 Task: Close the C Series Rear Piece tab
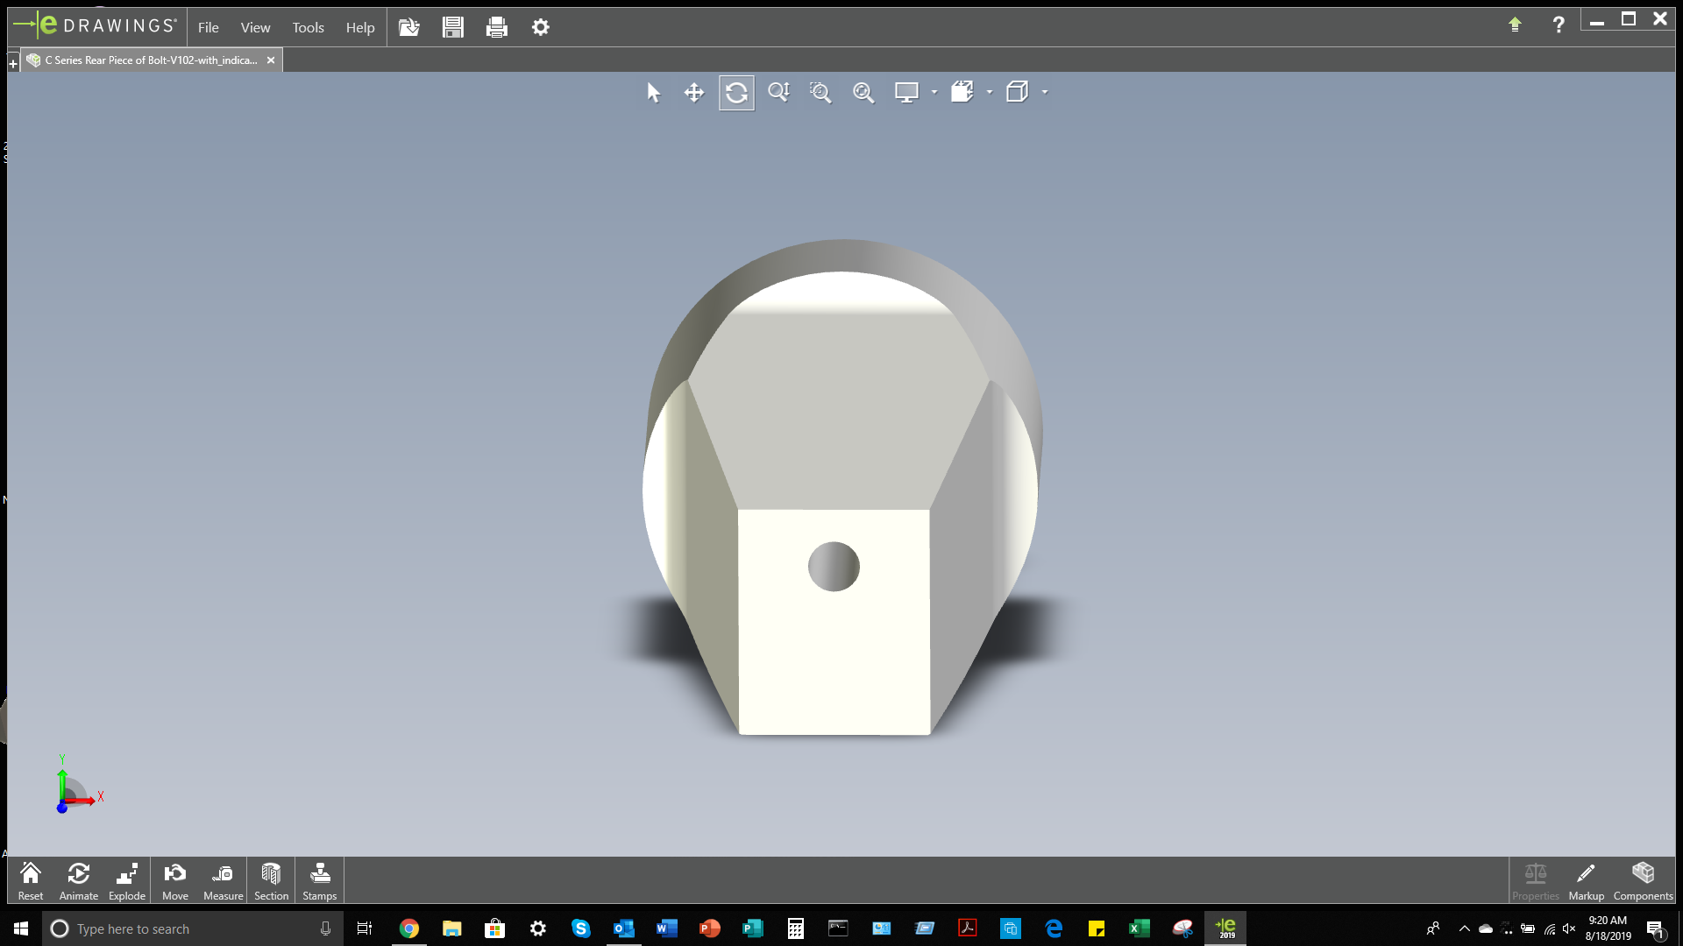click(x=271, y=60)
